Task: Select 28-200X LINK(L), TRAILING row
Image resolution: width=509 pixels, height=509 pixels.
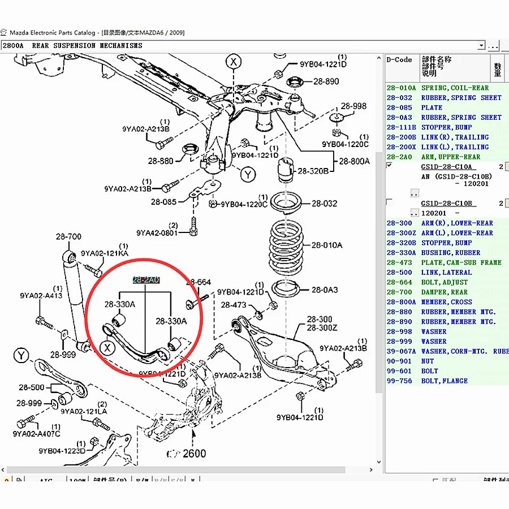Action: coord(447,147)
